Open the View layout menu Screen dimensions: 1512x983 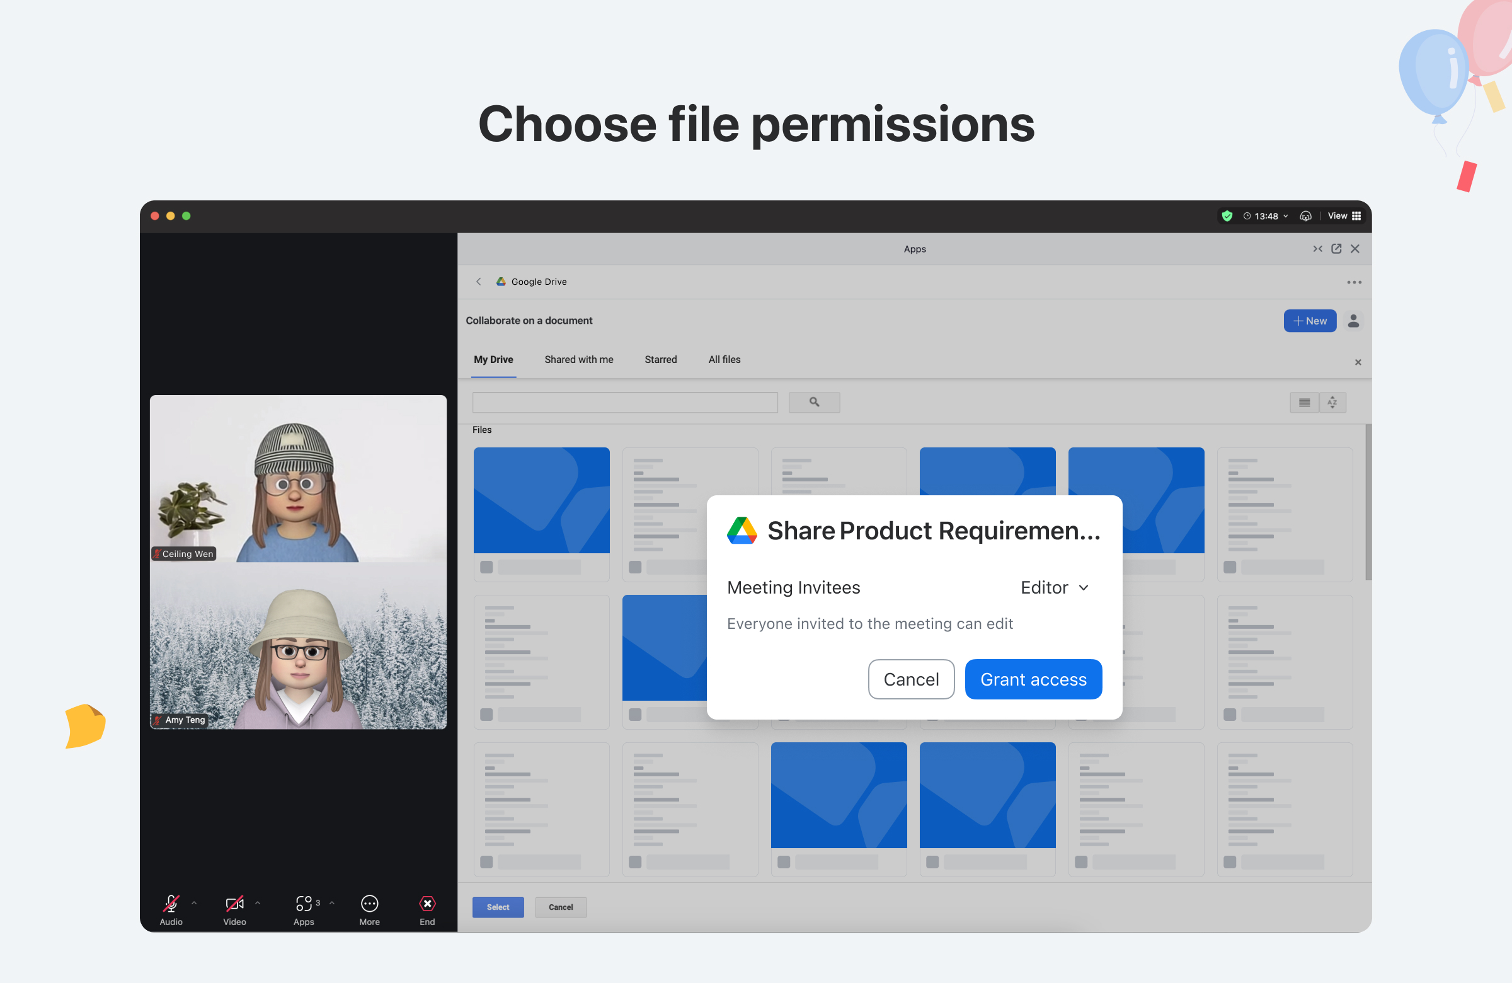[x=1344, y=216]
